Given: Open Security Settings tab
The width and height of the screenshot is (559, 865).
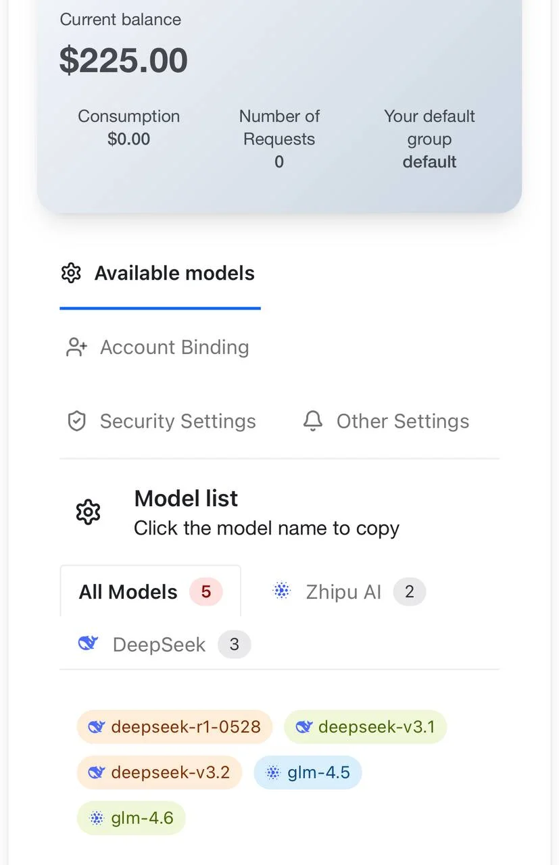Looking at the screenshot, I should (x=178, y=421).
